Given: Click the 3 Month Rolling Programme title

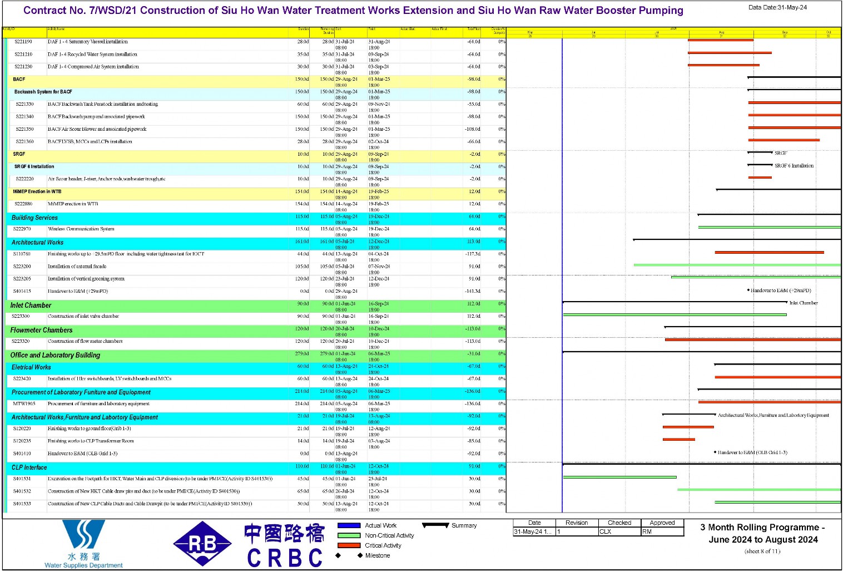Looking at the screenshot, I should coord(763,533).
